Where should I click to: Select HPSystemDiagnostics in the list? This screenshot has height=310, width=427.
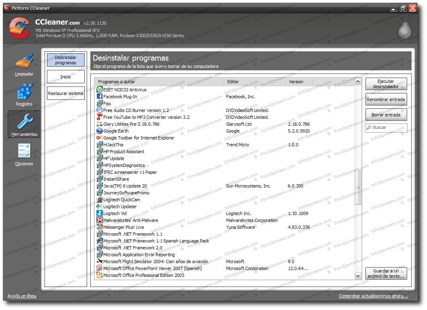pos(225,165)
